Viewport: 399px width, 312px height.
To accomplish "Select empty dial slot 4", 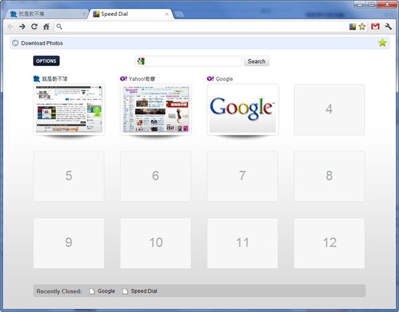I will click(329, 110).
